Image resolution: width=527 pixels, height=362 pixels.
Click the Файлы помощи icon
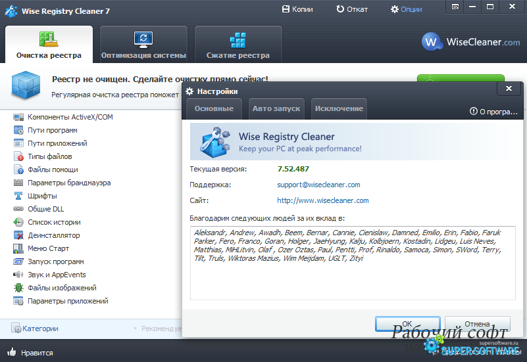pos(18,170)
